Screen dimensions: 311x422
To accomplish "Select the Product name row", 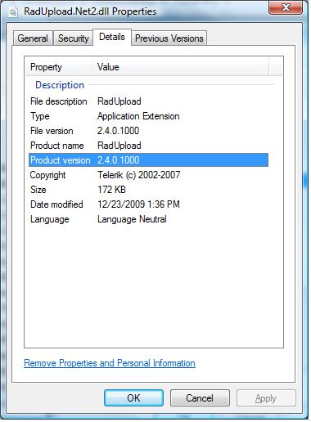I will 148,146.
